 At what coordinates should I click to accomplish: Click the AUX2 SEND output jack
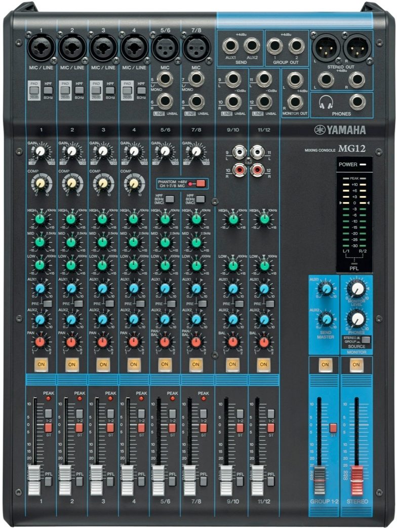[252, 46]
